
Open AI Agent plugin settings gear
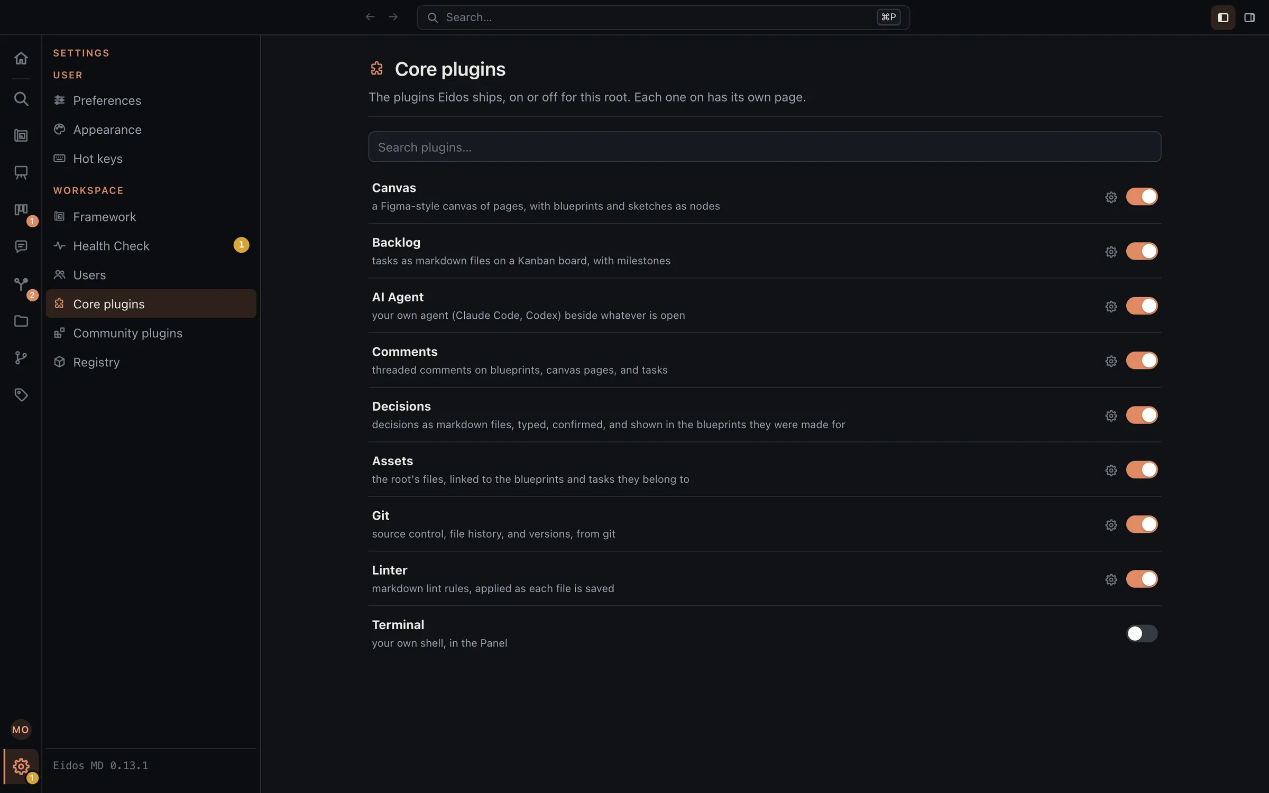tap(1111, 306)
